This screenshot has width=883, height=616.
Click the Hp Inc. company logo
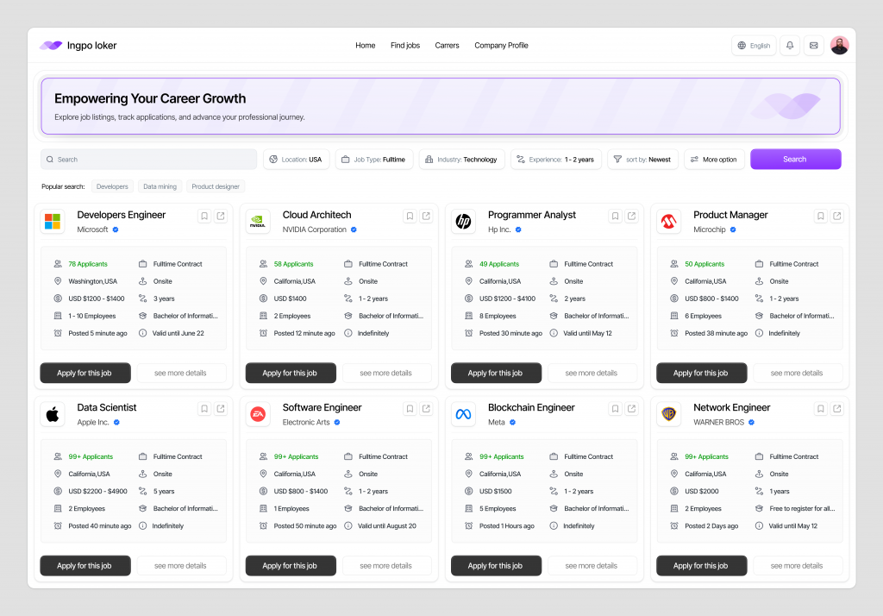(463, 222)
